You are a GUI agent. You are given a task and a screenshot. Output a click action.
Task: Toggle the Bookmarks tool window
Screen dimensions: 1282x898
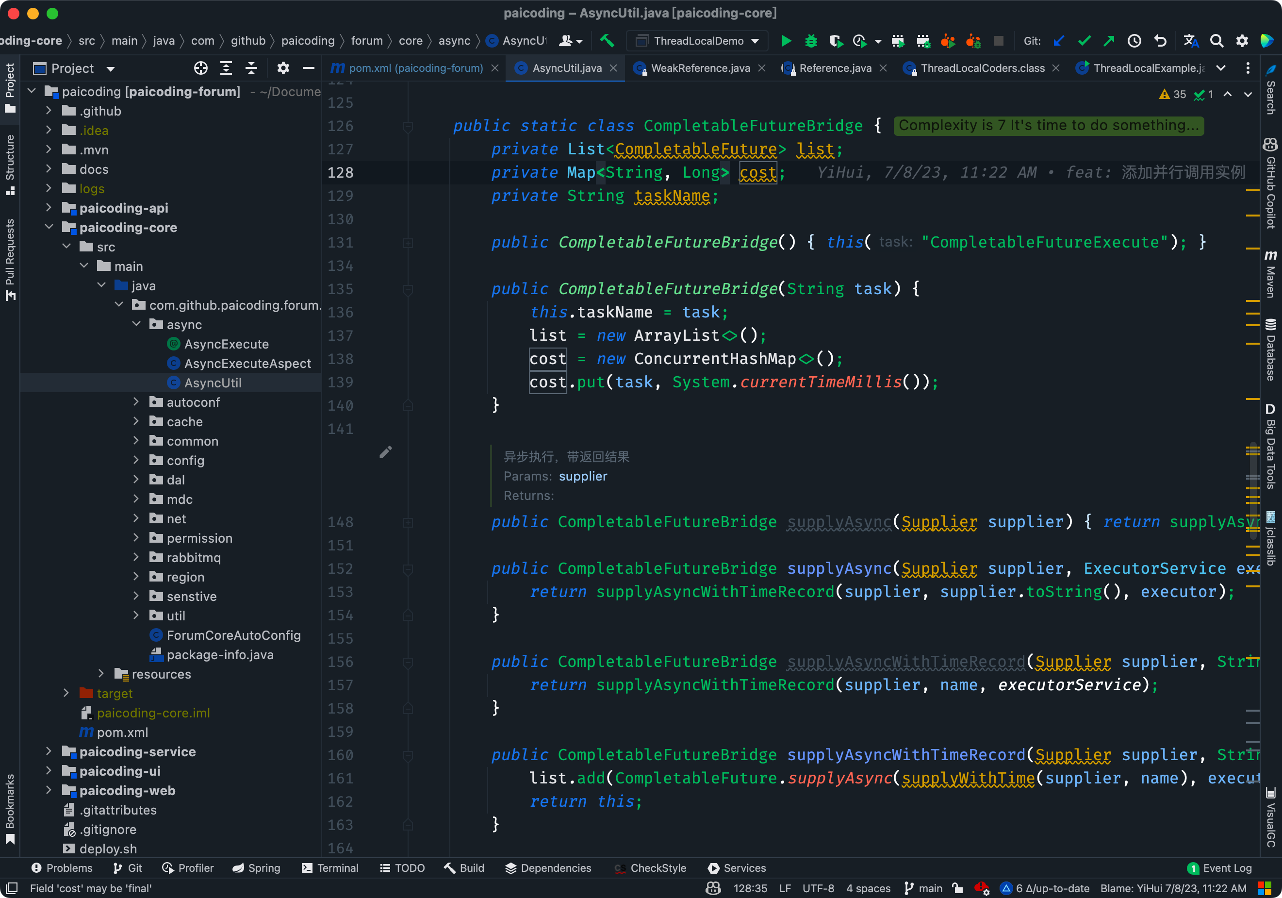pos(10,807)
